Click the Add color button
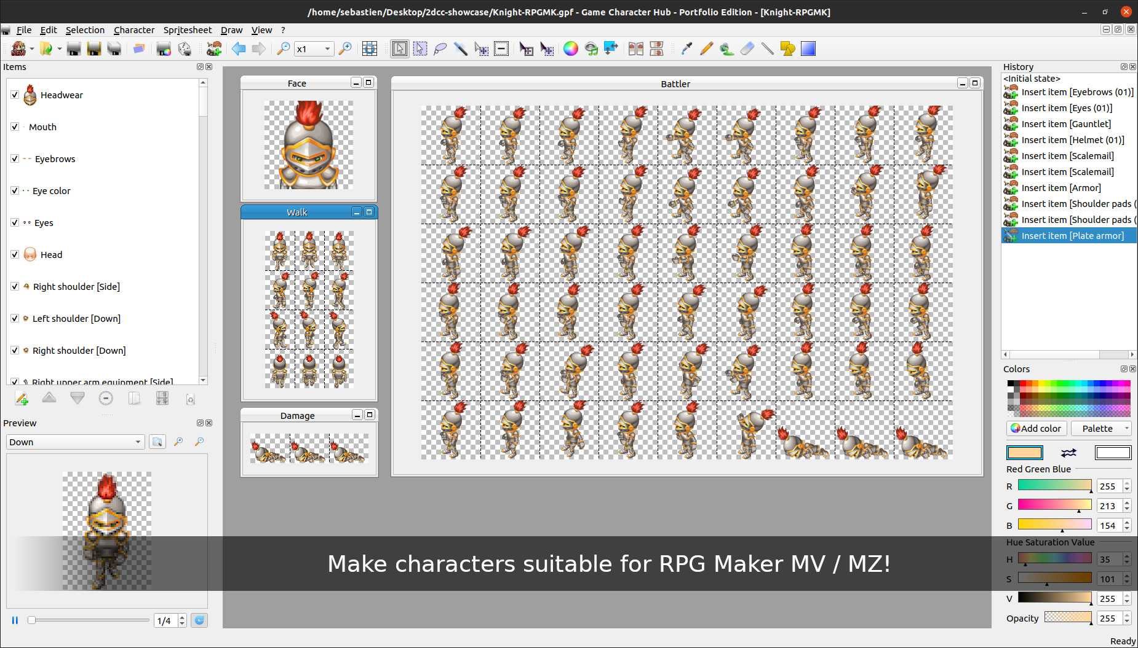 1036,428
